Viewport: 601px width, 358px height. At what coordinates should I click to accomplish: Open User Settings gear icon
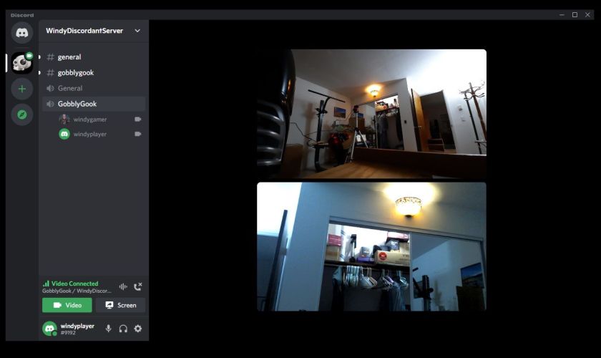pos(138,329)
